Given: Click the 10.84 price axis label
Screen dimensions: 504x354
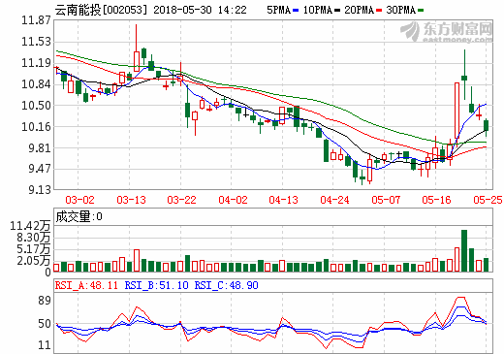Looking at the screenshot, I should point(36,84).
